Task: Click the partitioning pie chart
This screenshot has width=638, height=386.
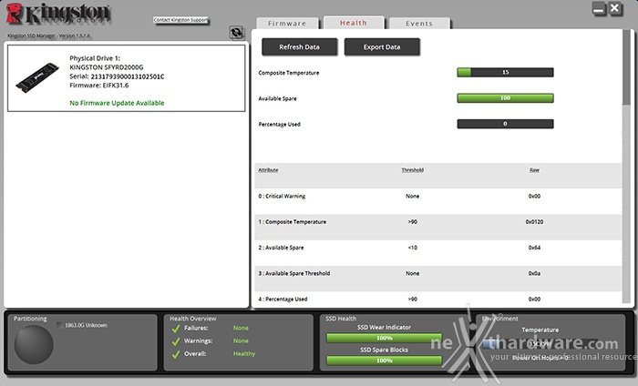Action: pos(34,344)
